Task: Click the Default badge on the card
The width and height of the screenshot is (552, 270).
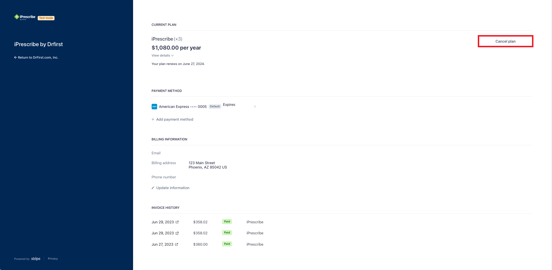Action: point(215,106)
